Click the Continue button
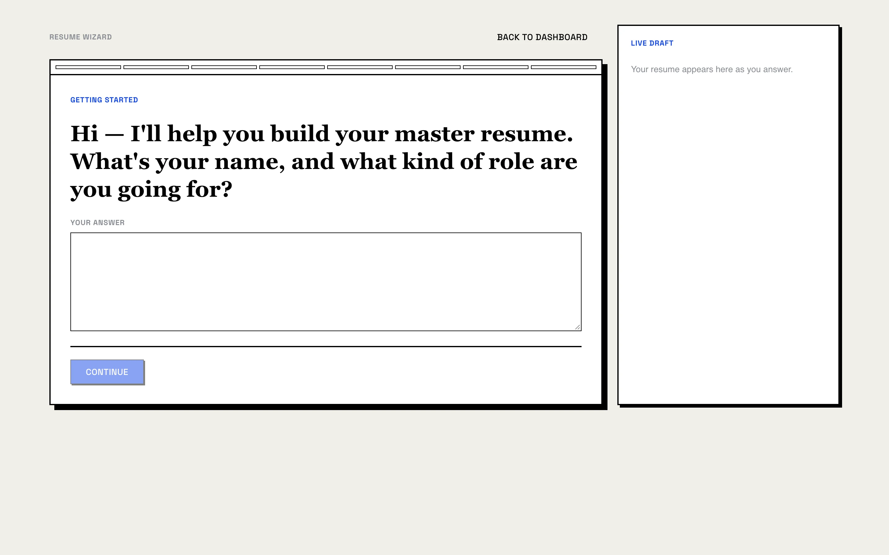Viewport: 889px width, 555px height. 107,372
